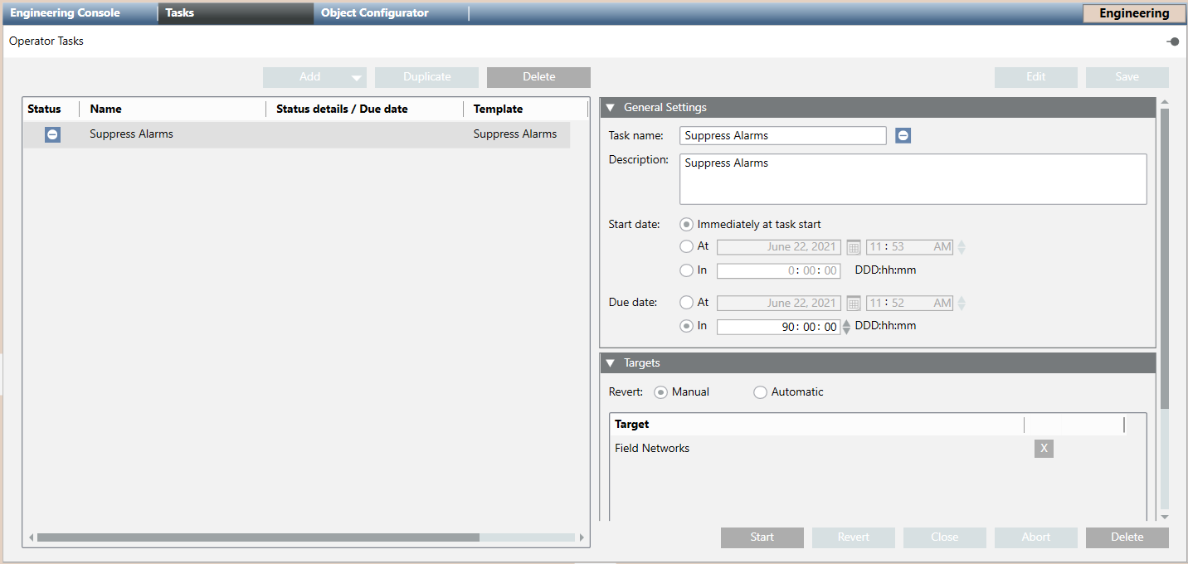This screenshot has height=564, width=1188.
Task: Switch to the Engineering Console tab
Action: click(x=66, y=13)
